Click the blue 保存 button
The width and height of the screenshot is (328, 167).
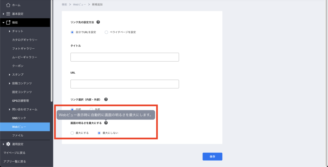pos(212,156)
